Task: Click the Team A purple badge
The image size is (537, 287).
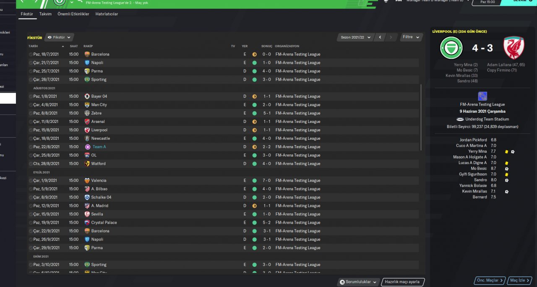Action: pos(87,147)
